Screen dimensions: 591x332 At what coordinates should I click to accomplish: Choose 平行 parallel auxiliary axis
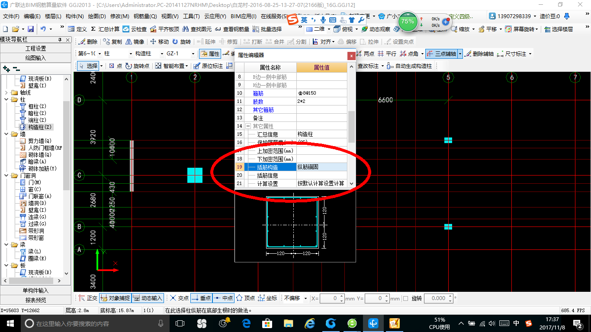click(x=387, y=54)
